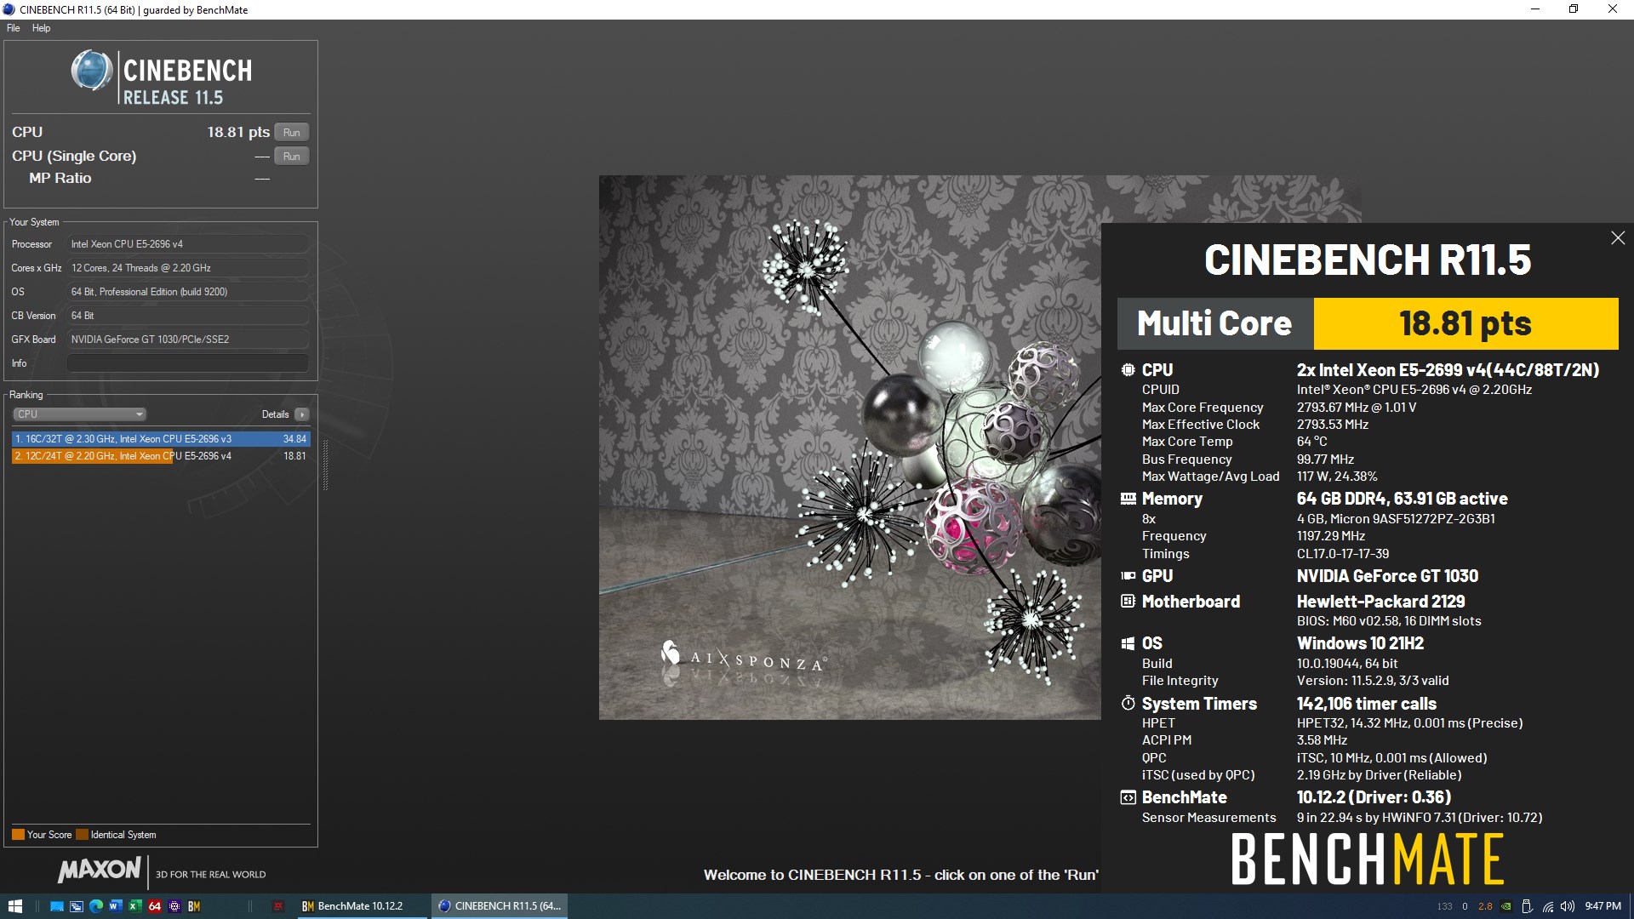Click the OS field value

[x=188, y=292]
